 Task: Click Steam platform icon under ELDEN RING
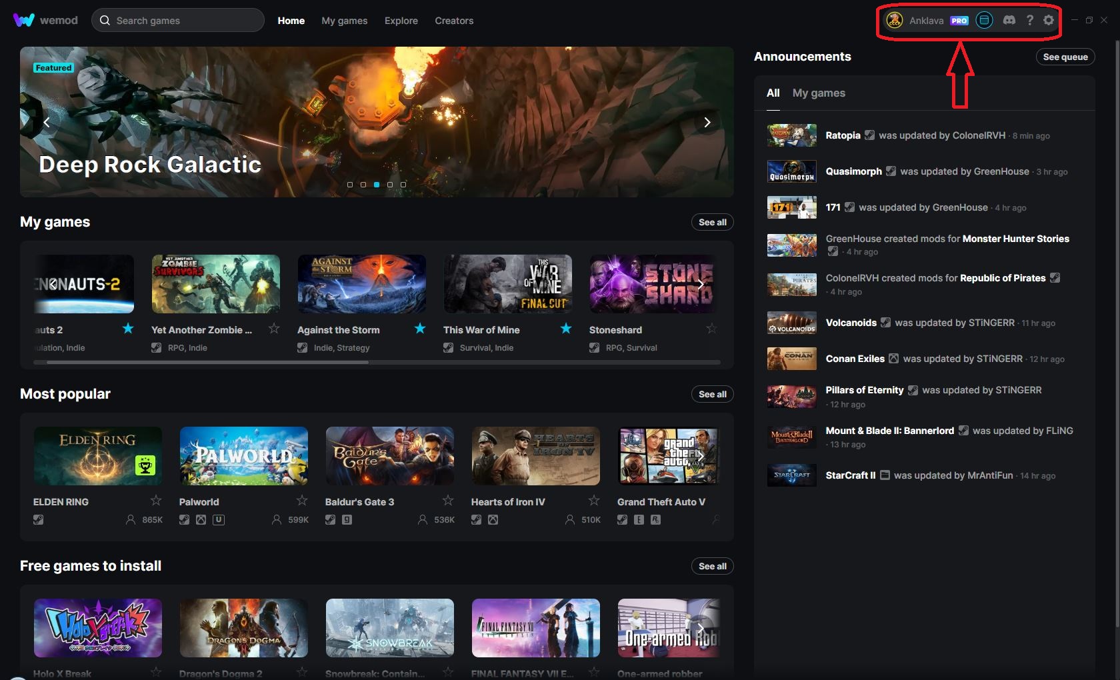[x=39, y=519]
